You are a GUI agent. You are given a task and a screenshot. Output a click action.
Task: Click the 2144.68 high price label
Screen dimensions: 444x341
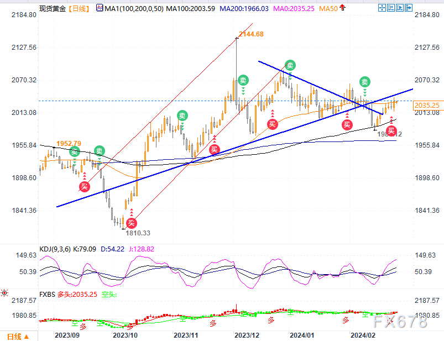(251, 34)
